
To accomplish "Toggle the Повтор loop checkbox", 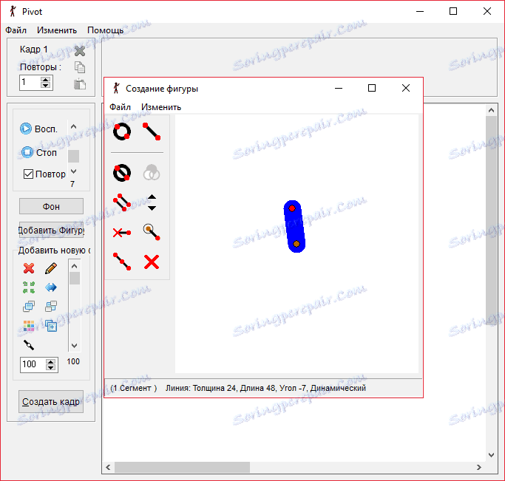I will pyautogui.click(x=28, y=174).
